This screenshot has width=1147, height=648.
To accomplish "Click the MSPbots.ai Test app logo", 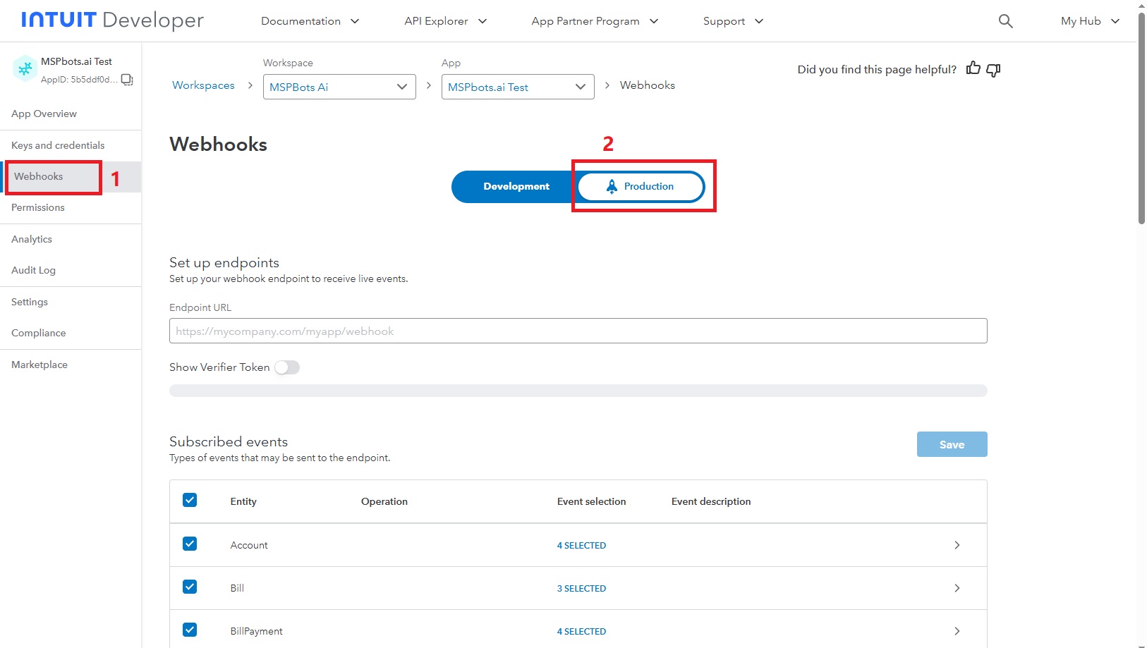I will (x=25, y=68).
